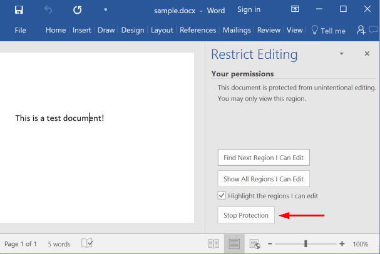Select Print Layout view icon
The height and width of the screenshot is (254, 380).
[234, 243]
